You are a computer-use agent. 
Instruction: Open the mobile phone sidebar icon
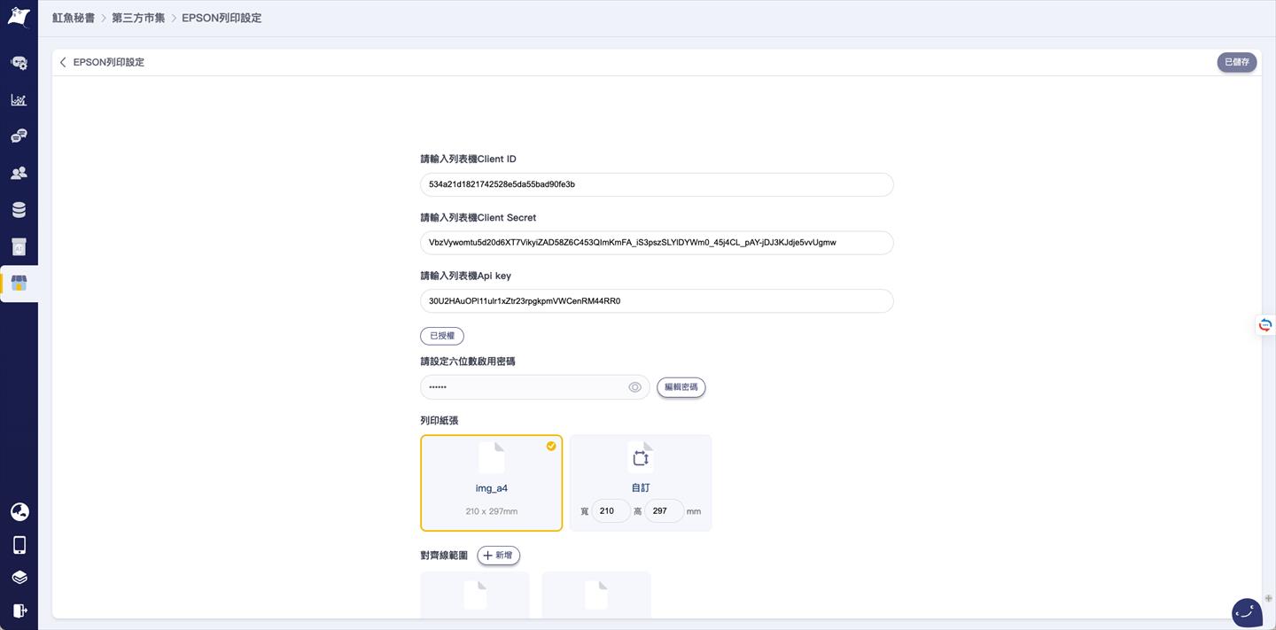tap(19, 545)
